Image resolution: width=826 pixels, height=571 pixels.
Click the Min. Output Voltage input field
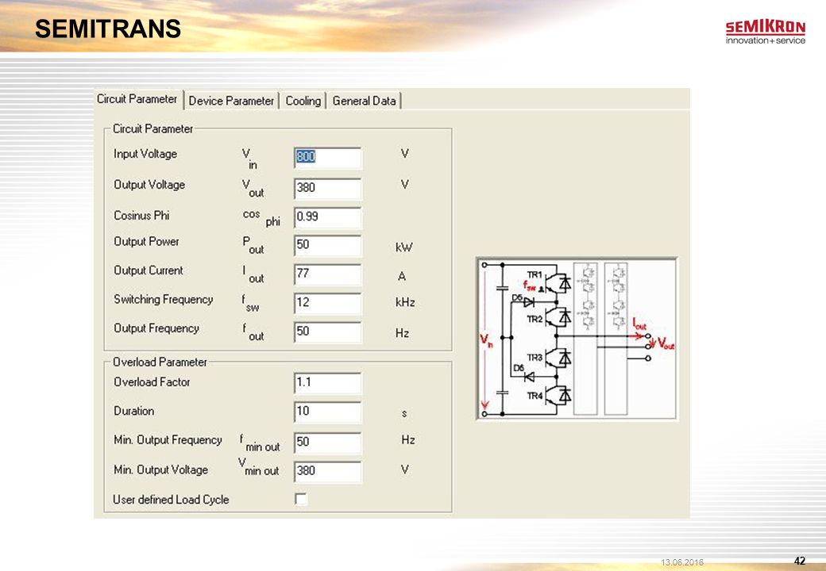(x=328, y=472)
